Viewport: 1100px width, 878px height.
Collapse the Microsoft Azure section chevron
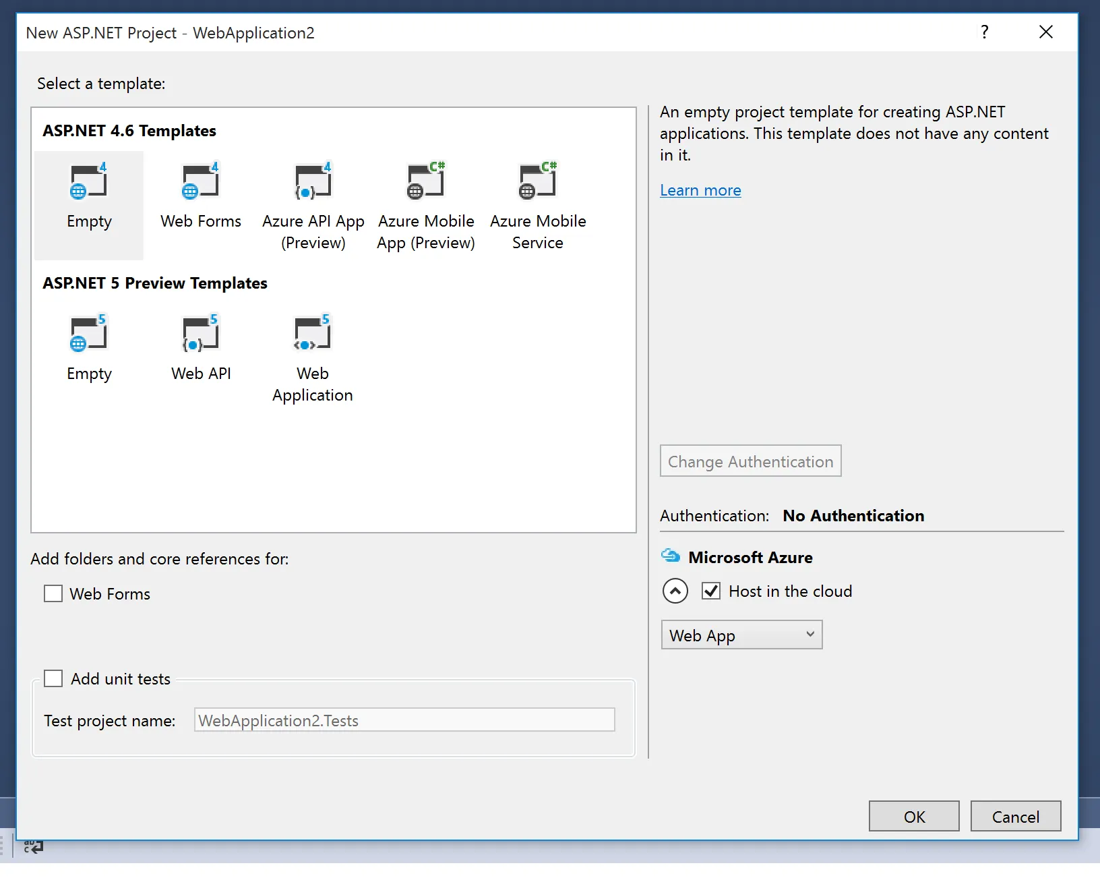[675, 591]
